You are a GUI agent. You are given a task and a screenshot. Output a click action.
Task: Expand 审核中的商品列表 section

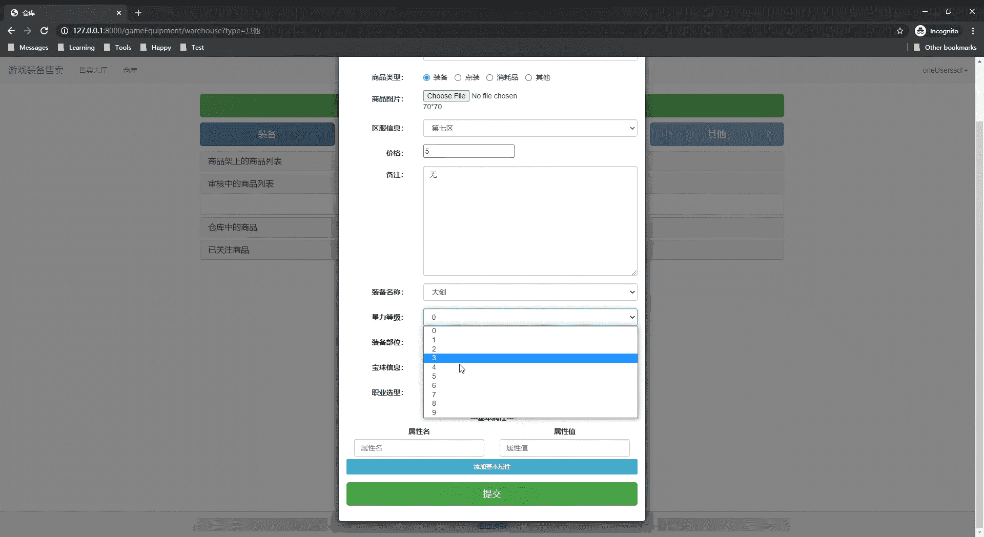coord(241,184)
